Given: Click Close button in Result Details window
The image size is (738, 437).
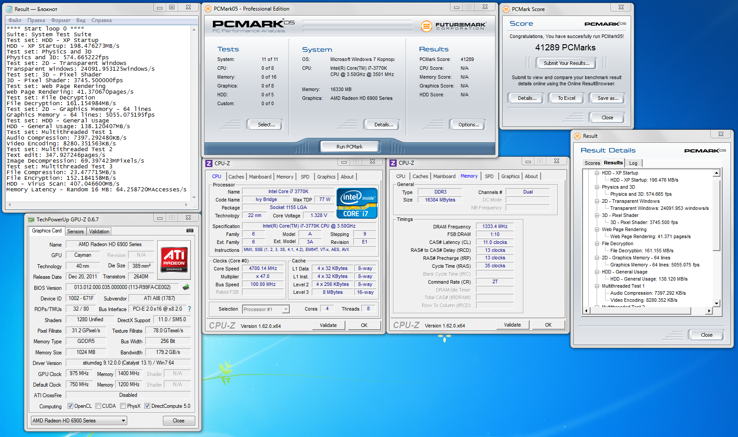Looking at the screenshot, I should [707, 335].
